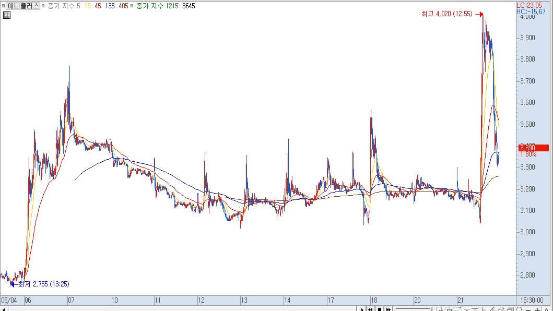
Task: Click the 3,500 price axis label
Action: click(x=527, y=125)
